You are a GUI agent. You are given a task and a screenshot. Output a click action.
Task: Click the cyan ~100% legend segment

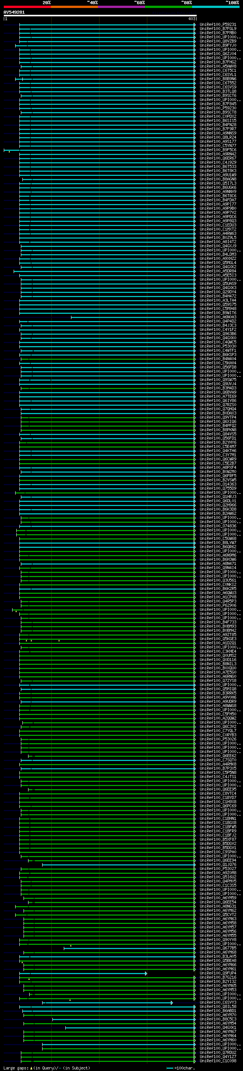tap(216, 7)
